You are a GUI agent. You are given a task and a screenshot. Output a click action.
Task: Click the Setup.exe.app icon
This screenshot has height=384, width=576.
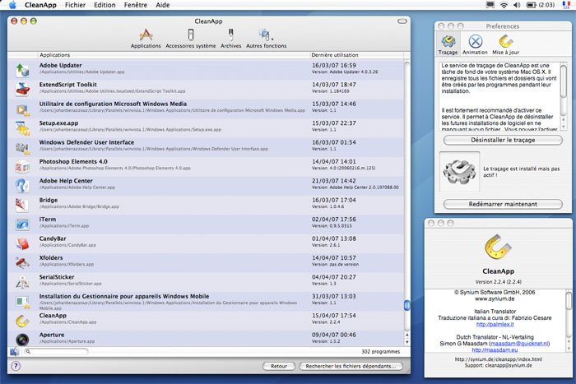[x=22, y=128]
